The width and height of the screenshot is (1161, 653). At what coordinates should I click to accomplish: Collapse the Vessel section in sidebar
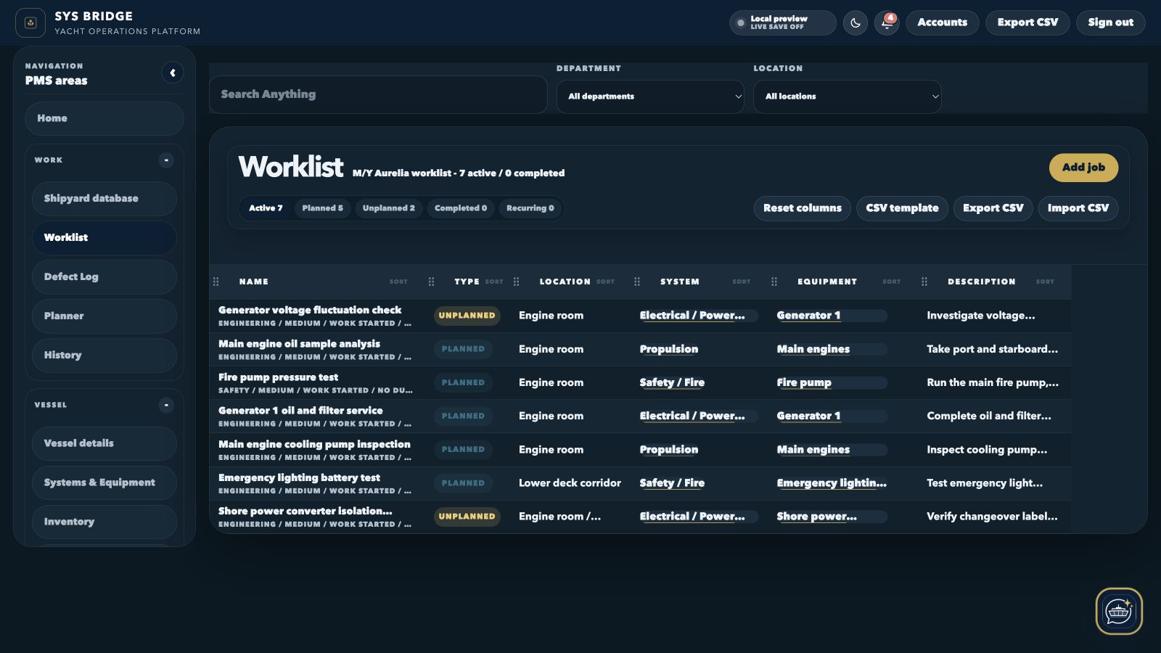pos(166,405)
